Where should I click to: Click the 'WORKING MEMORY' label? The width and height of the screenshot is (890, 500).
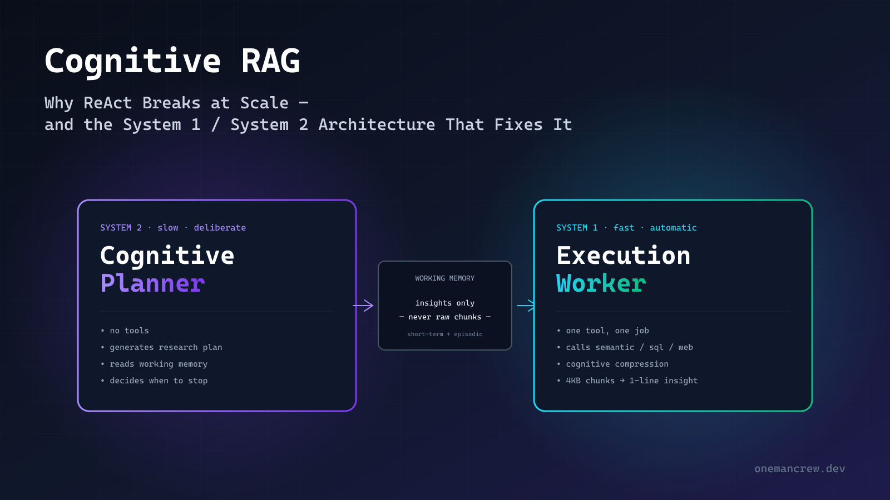coord(445,278)
